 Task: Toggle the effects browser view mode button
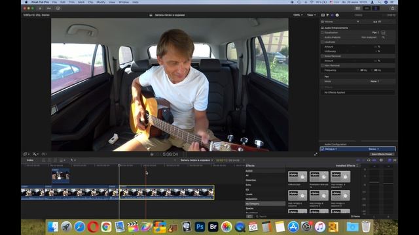[249, 216]
